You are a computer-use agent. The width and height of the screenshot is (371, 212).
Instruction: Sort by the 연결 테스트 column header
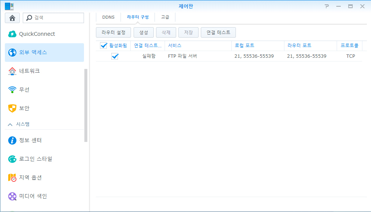click(148, 45)
